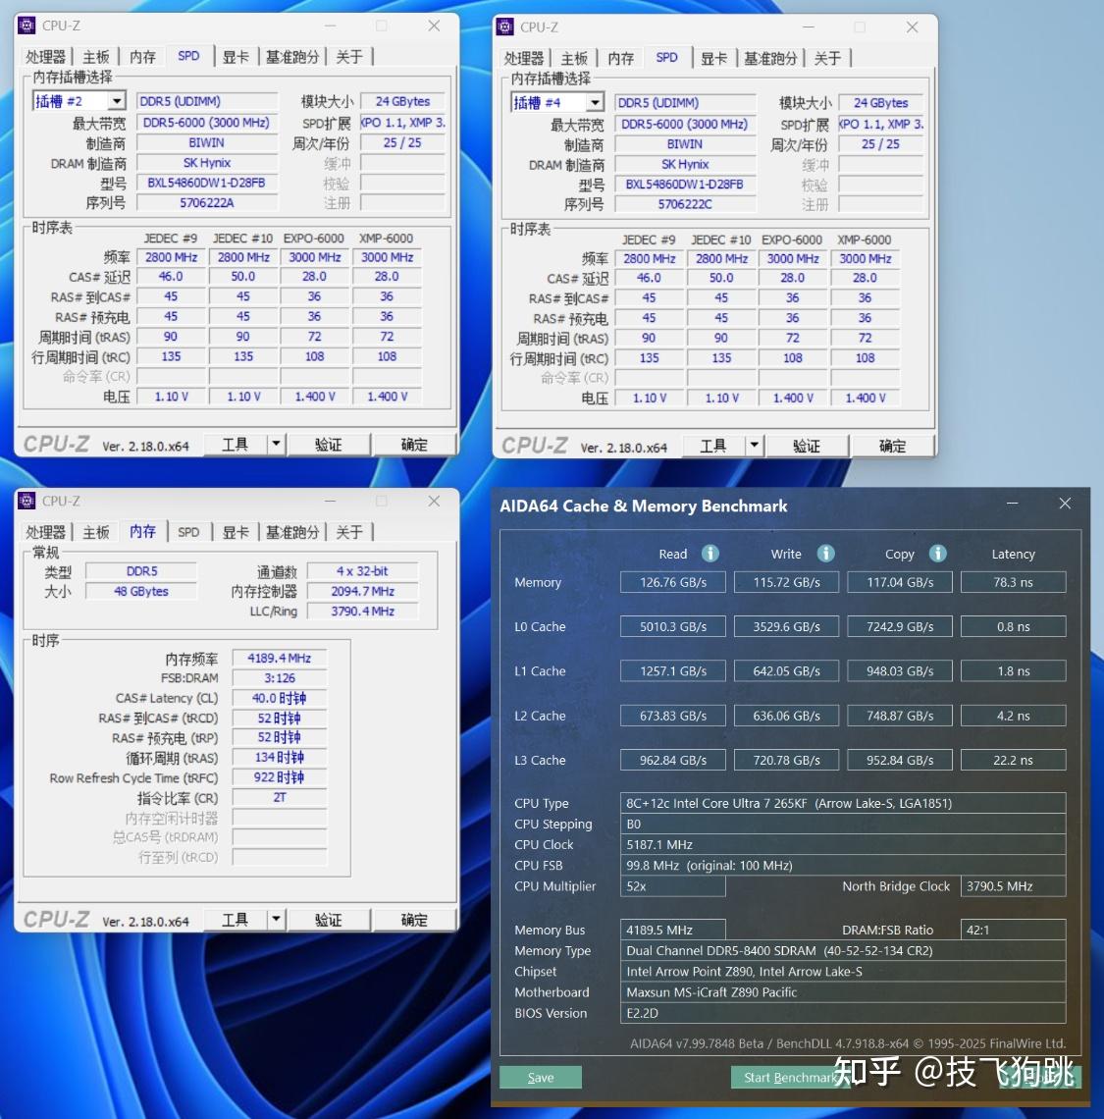
Task: Click 大小 value 48 GBytes
Action: [x=140, y=591]
